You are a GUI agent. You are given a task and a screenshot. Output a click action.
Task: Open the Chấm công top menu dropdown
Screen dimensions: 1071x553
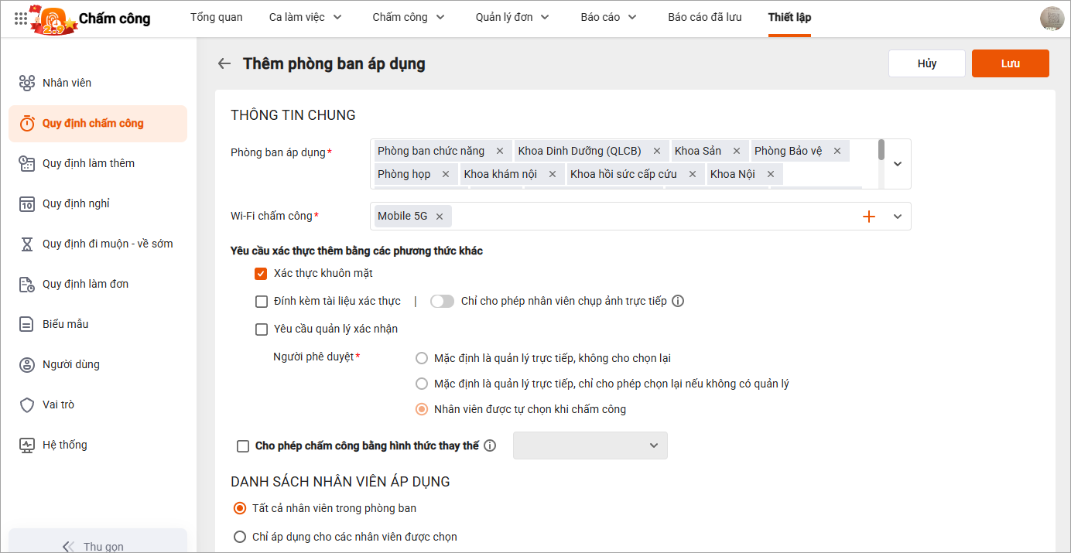point(409,17)
